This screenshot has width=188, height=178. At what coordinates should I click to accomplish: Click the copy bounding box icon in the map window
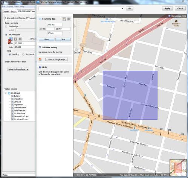[64, 19]
